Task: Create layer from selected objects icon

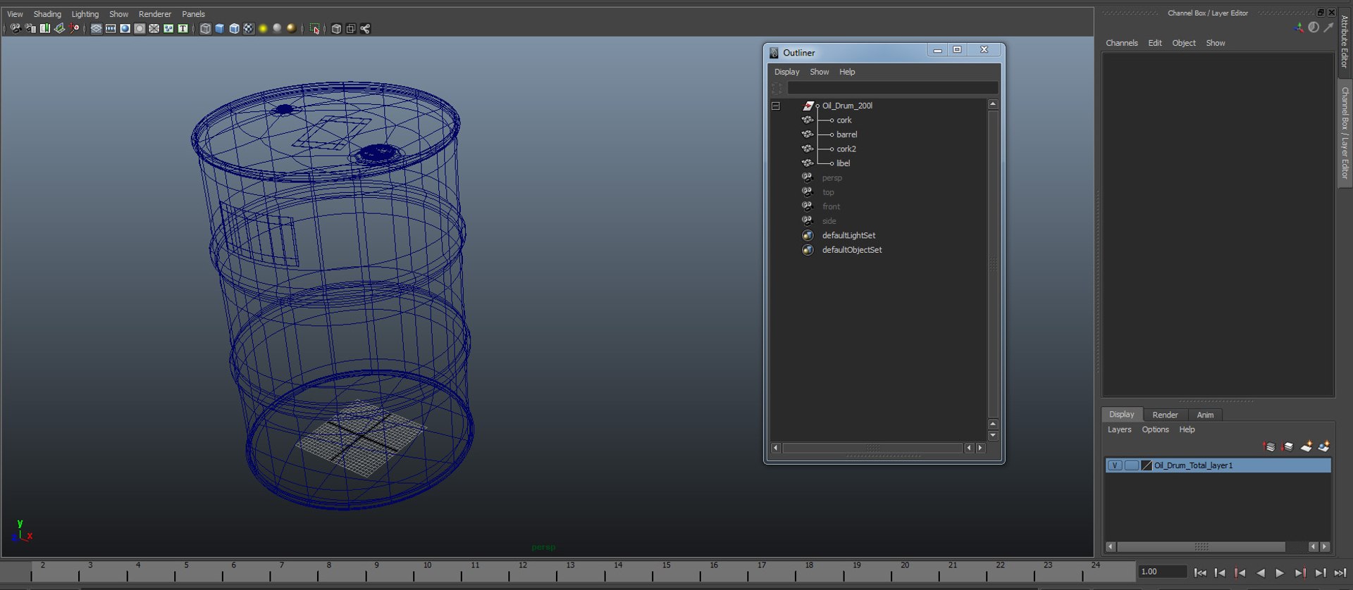Action: pyautogui.click(x=1323, y=446)
